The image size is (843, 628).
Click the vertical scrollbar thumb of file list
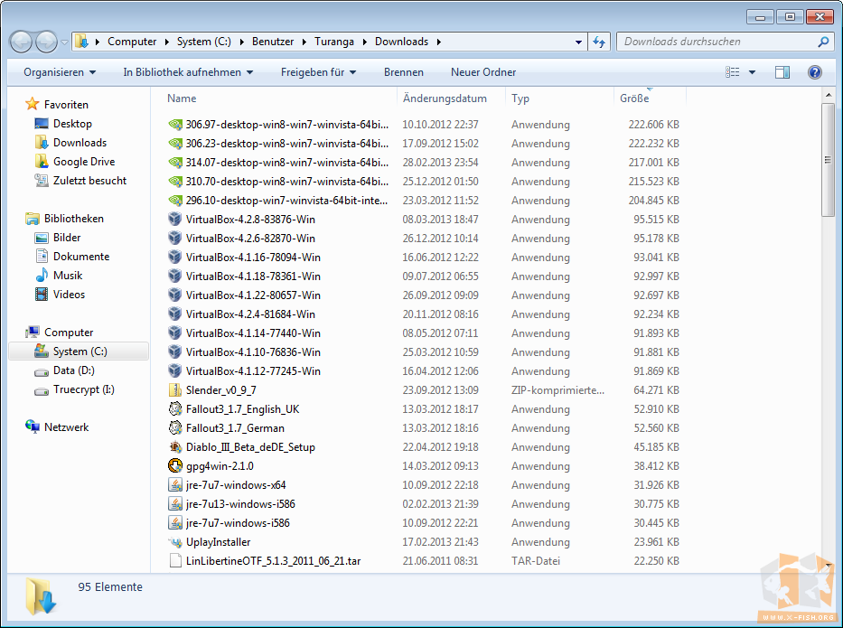pyautogui.click(x=828, y=160)
